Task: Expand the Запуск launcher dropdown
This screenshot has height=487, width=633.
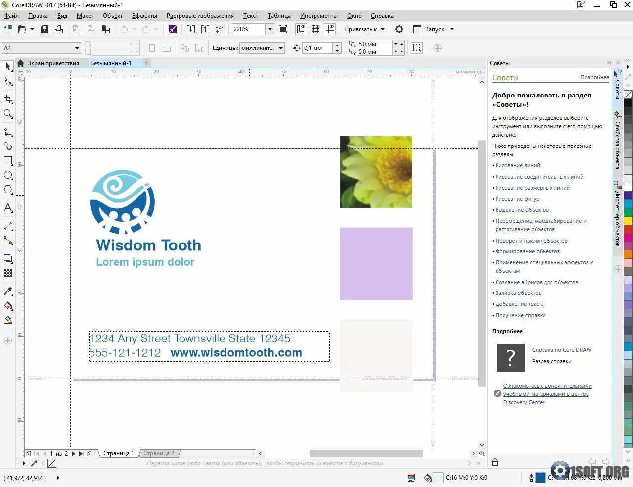Action: 452,29
